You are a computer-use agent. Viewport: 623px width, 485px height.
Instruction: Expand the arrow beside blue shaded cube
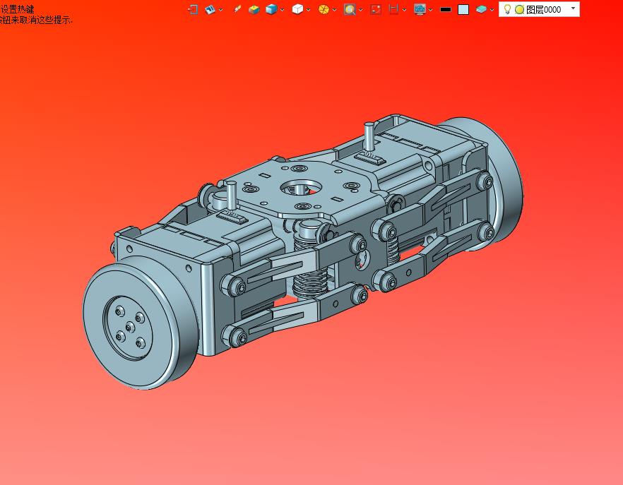[282, 10]
